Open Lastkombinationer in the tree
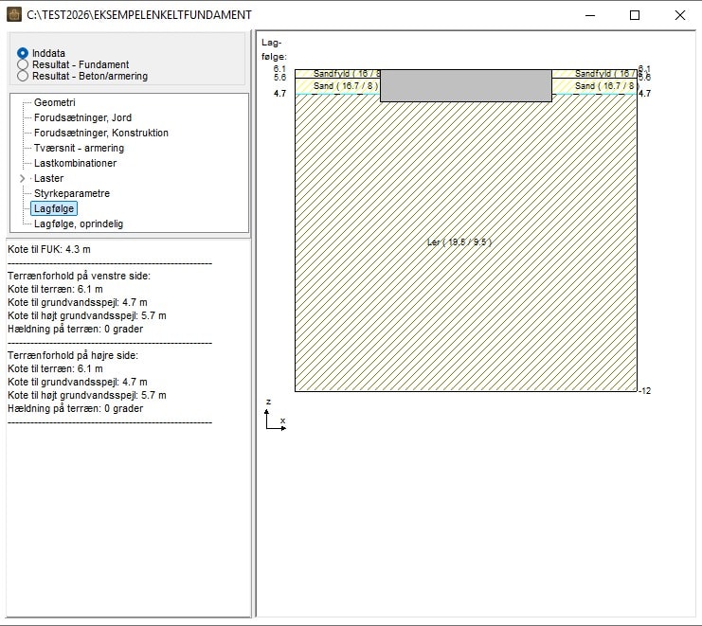This screenshot has width=702, height=626. click(75, 163)
